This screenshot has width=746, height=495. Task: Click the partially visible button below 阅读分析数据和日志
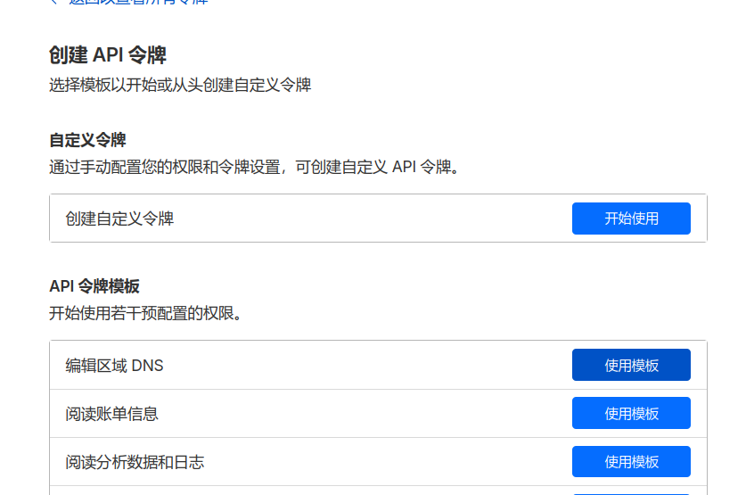631,492
